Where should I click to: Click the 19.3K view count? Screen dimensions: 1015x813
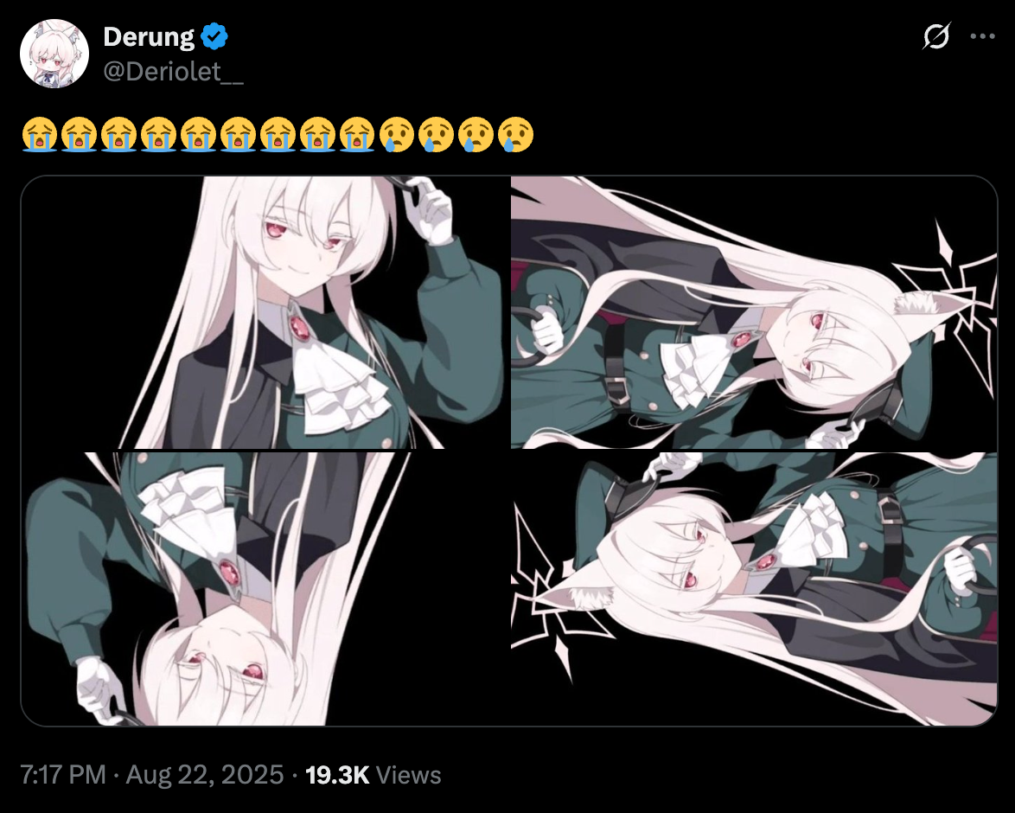click(x=337, y=775)
